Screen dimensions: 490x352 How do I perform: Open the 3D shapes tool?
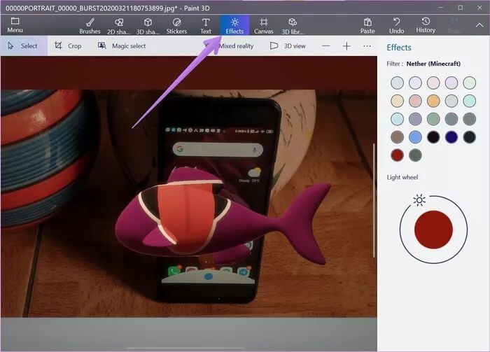[148, 26]
